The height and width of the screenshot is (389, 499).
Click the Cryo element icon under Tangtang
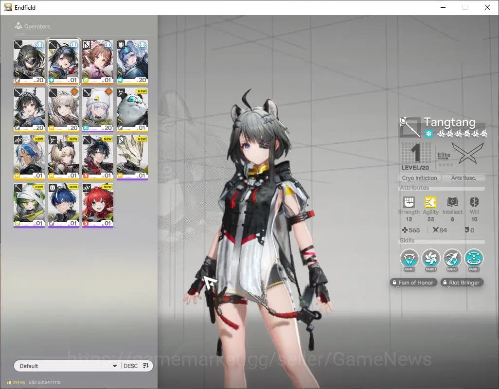(x=428, y=134)
